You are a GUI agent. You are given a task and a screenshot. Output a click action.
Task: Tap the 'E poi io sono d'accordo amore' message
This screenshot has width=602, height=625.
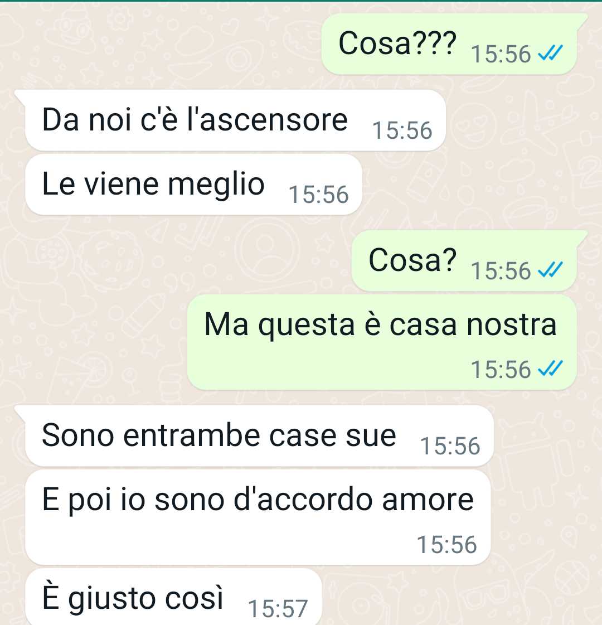258,517
